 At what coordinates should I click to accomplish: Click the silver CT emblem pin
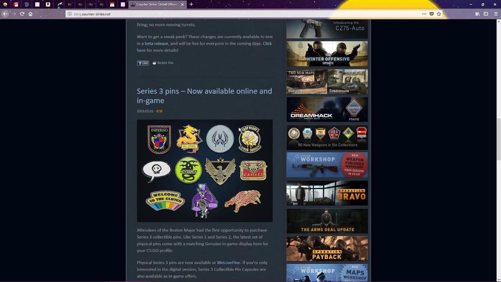pos(220,139)
